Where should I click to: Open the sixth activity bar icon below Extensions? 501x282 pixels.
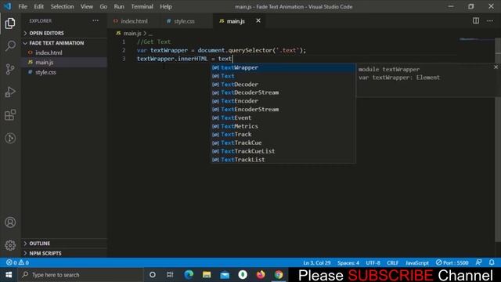click(10, 138)
